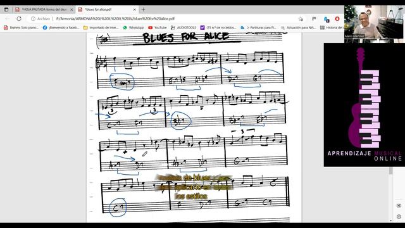Click the PDF vertical scrollbar thumb
The height and width of the screenshot is (228, 405).
pos(391,170)
